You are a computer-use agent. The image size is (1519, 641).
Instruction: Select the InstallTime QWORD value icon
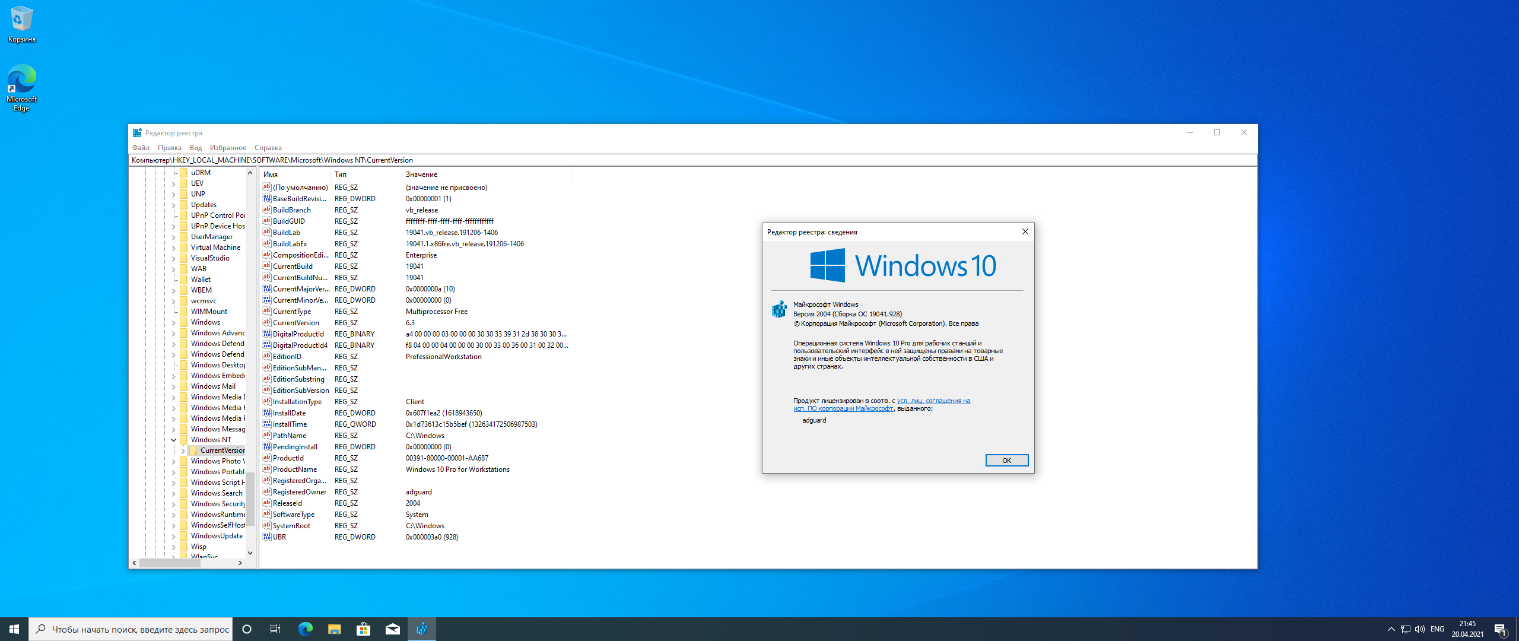[x=267, y=424]
